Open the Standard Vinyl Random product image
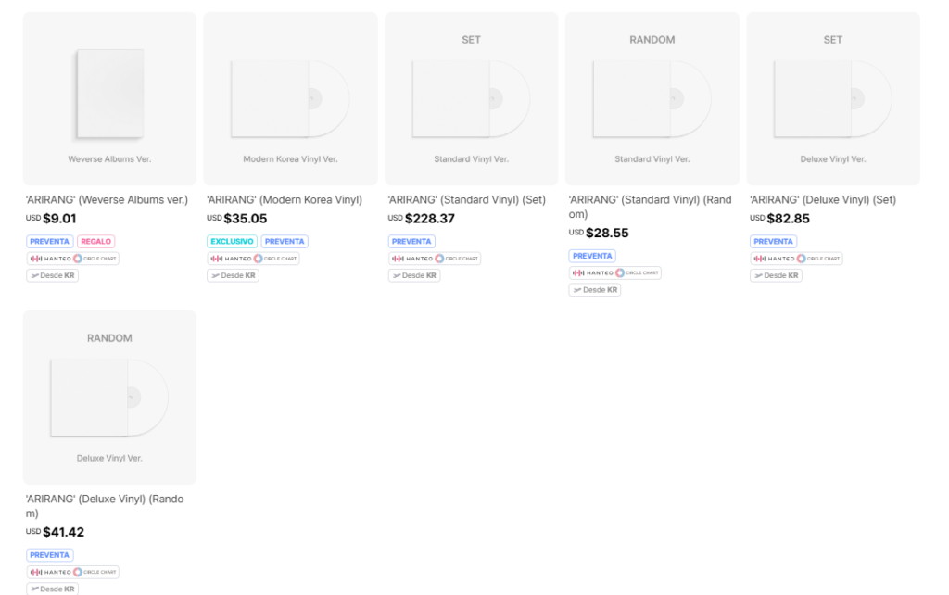Viewport: 949px width, 595px height. [652, 97]
